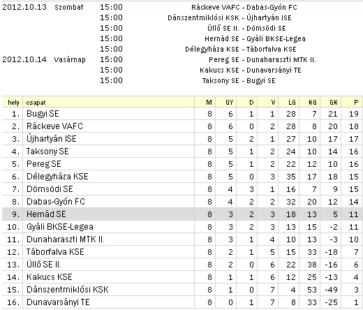Open Dánszentmiklósi KSK in the standings
The image size is (363, 310).
68,290
